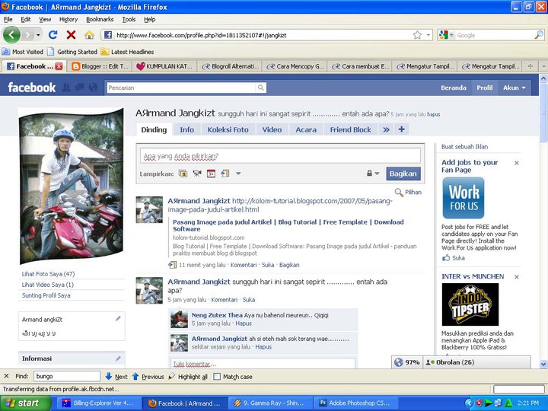Switch to the KUMPULAN KAT browser tab
This screenshot has width=548, height=411.
pyautogui.click(x=164, y=66)
